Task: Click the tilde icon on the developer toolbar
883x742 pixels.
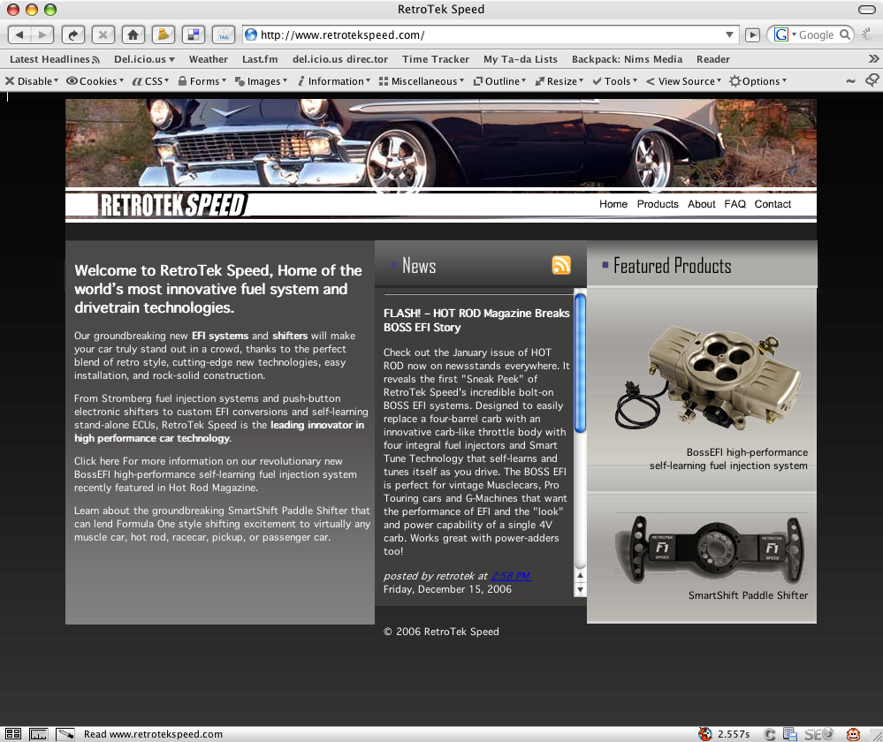Action: tap(850, 81)
